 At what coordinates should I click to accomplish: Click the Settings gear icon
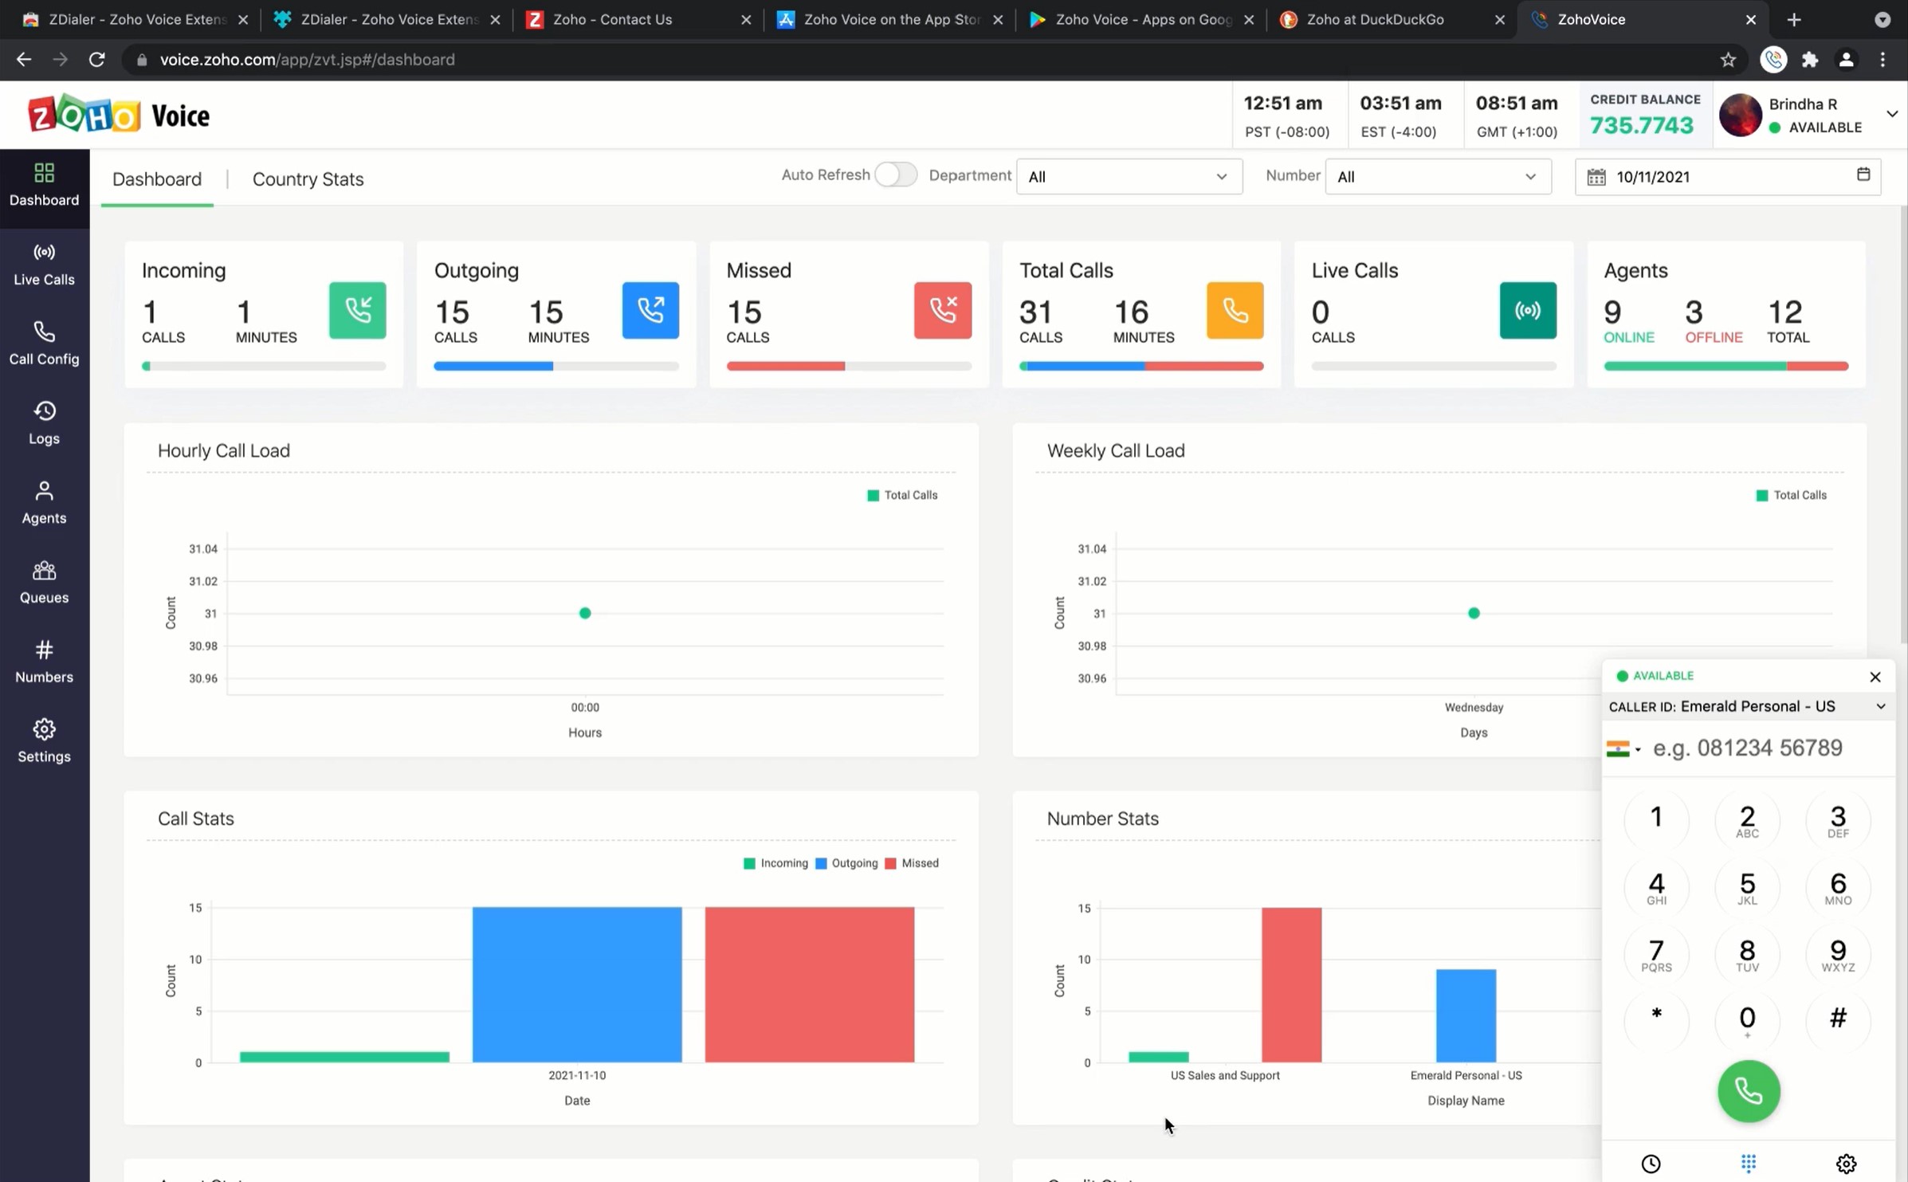click(x=42, y=729)
